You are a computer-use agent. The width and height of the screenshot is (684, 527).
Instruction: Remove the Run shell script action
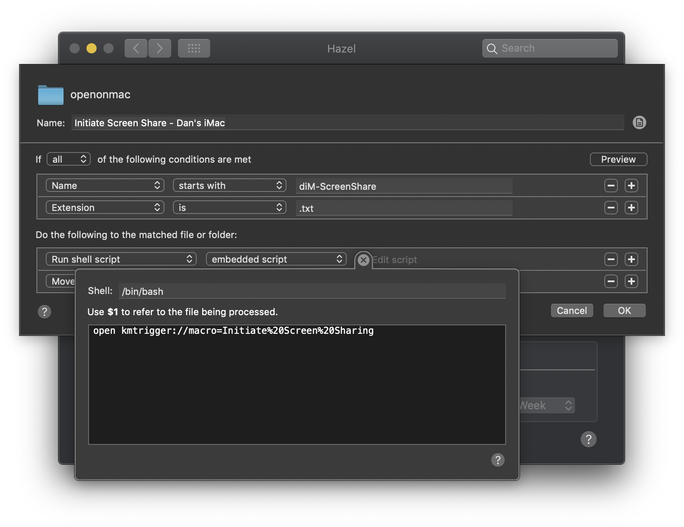click(611, 259)
